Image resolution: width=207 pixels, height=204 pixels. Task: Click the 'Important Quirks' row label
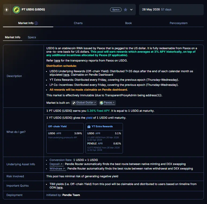(x=17, y=186)
